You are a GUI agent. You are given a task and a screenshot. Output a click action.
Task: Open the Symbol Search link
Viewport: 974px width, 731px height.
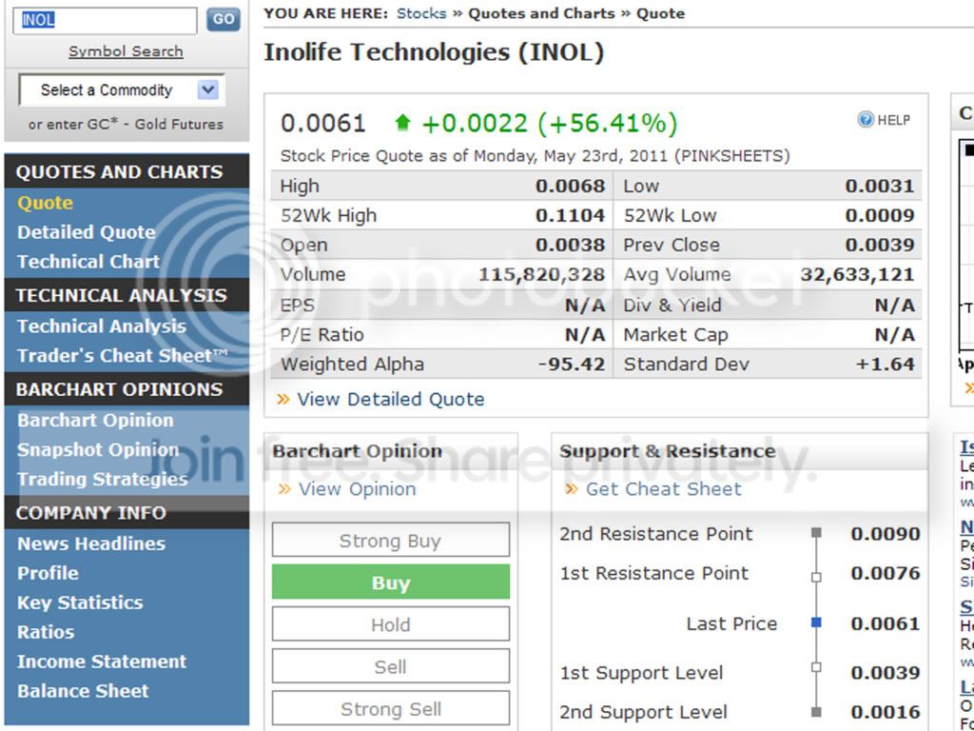click(x=126, y=51)
